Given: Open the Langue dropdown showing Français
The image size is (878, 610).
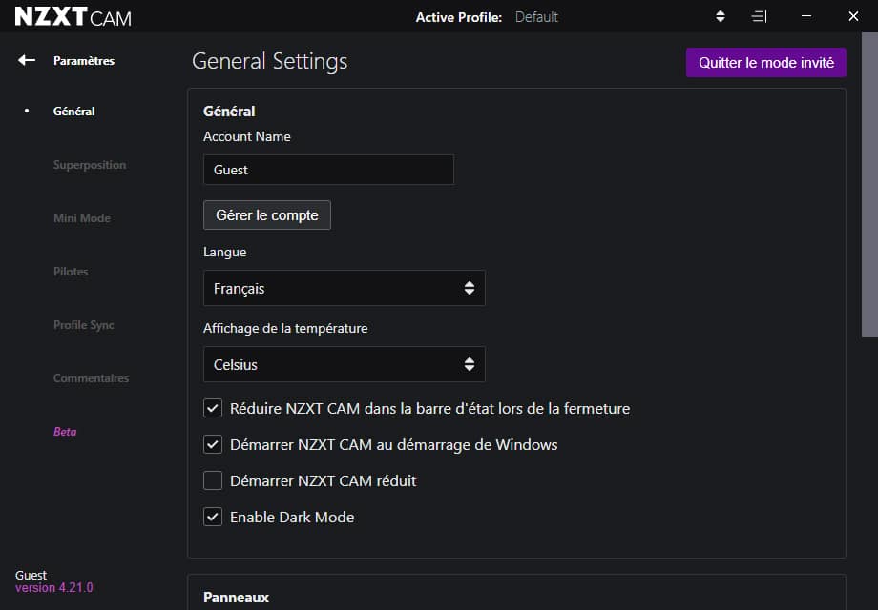Looking at the screenshot, I should pos(344,288).
